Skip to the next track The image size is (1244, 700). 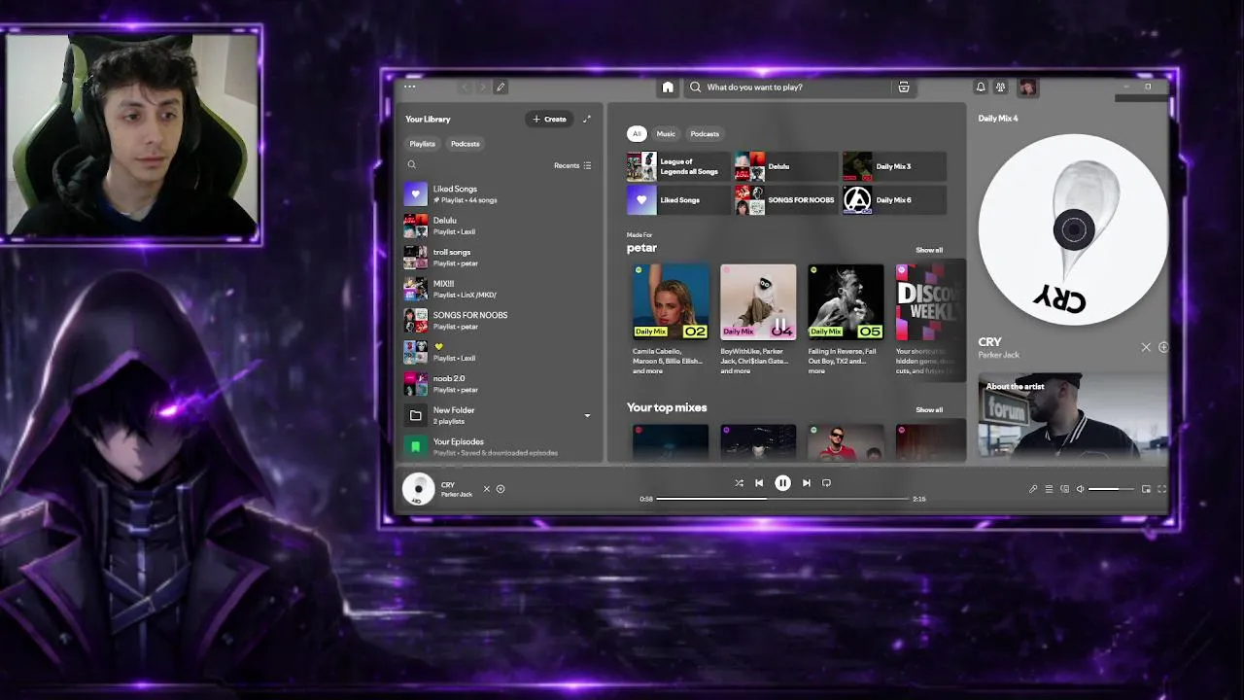coord(806,483)
